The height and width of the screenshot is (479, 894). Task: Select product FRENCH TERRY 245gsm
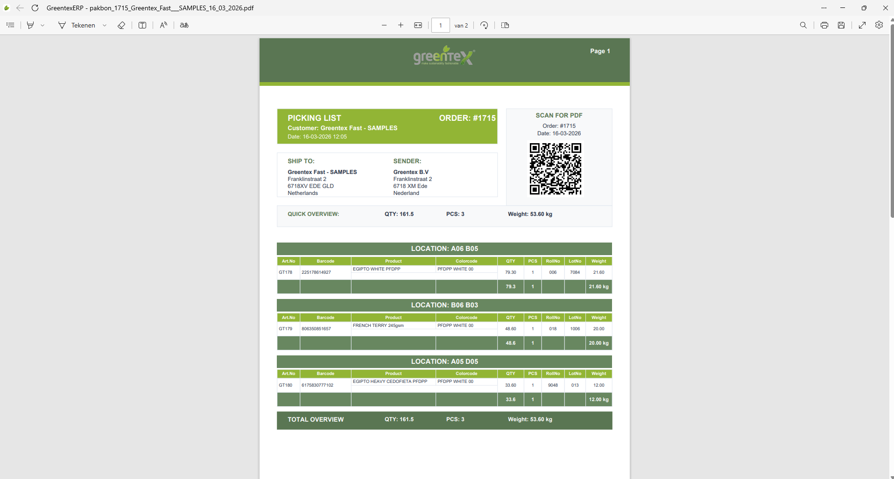click(x=378, y=326)
